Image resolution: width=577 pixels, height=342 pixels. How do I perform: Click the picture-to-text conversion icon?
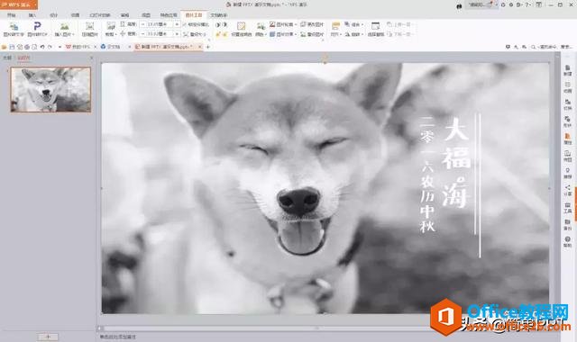coord(14,26)
